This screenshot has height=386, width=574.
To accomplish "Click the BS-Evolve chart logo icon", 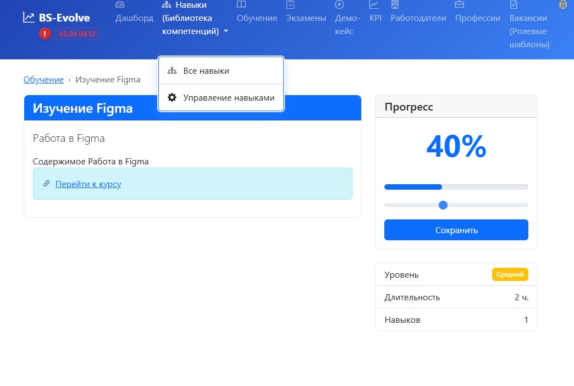I will tap(29, 17).
